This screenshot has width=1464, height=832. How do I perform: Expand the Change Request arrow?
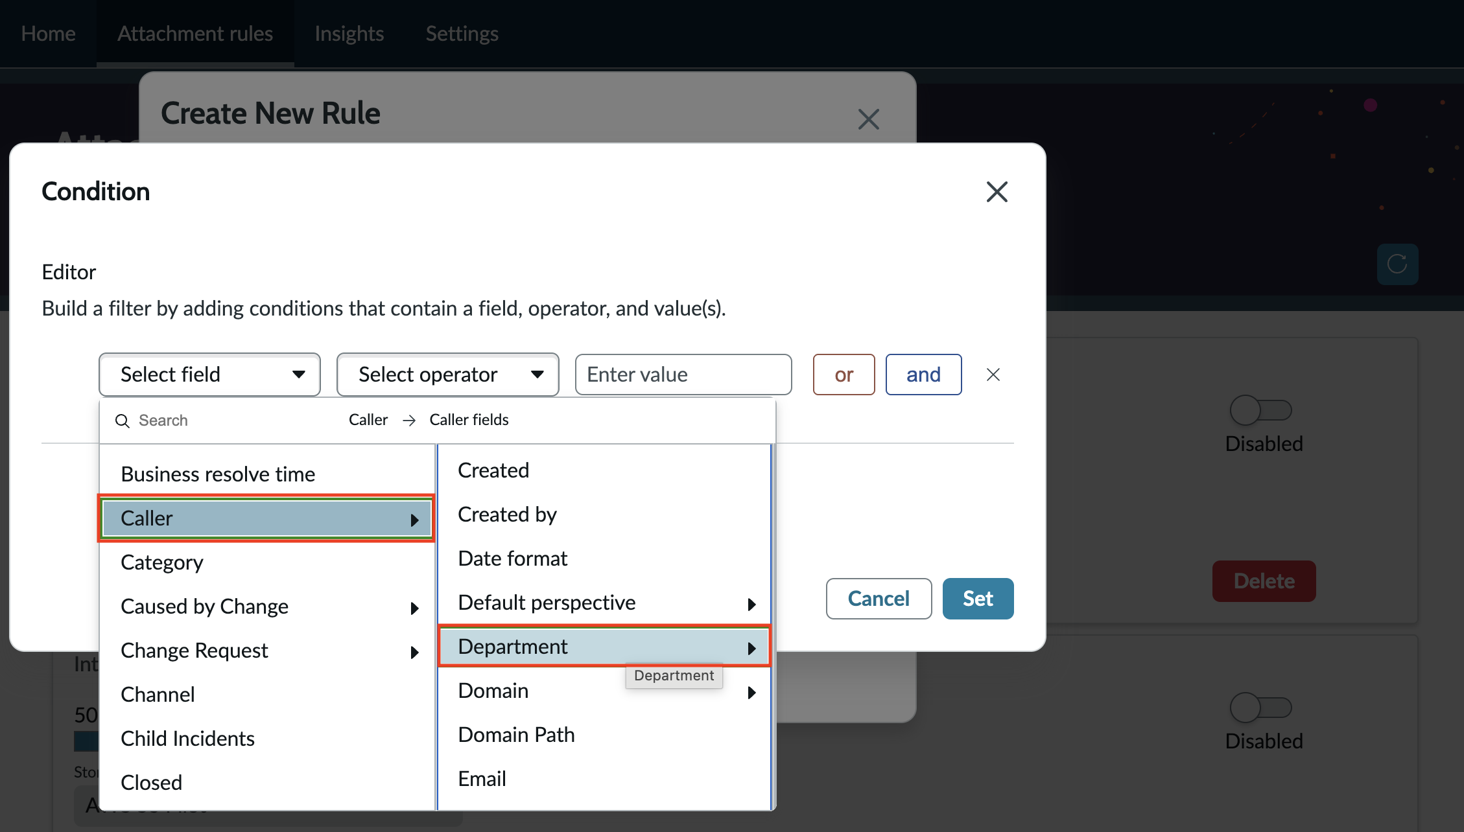[x=414, y=652]
